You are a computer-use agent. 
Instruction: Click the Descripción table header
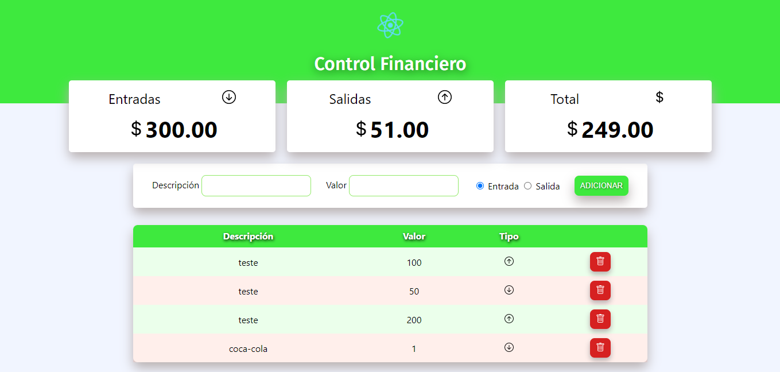[x=249, y=236]
